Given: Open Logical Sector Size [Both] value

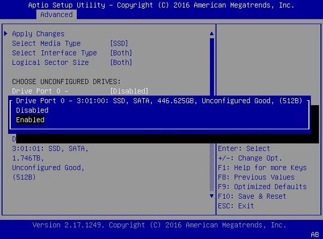Looking at the screenshot, I should point(121,63).
